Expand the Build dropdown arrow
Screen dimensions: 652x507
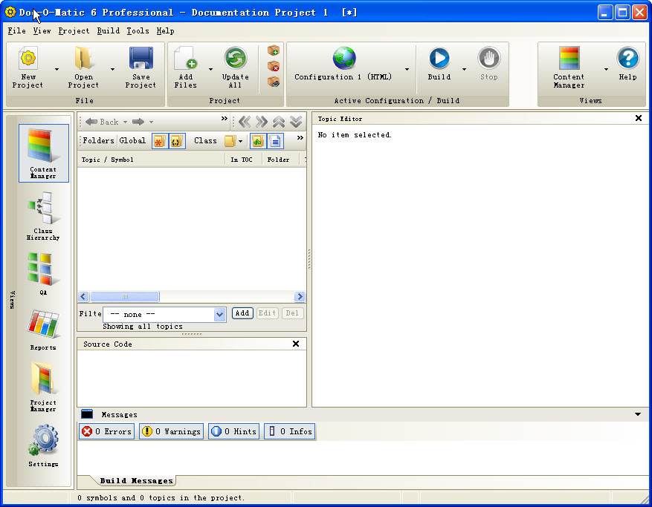(464, 69)
